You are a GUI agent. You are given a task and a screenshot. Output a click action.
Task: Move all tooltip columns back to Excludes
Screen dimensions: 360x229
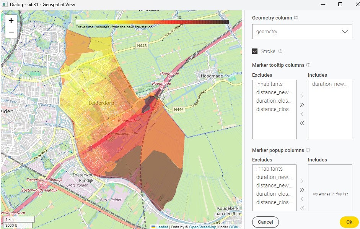[302, 123]
